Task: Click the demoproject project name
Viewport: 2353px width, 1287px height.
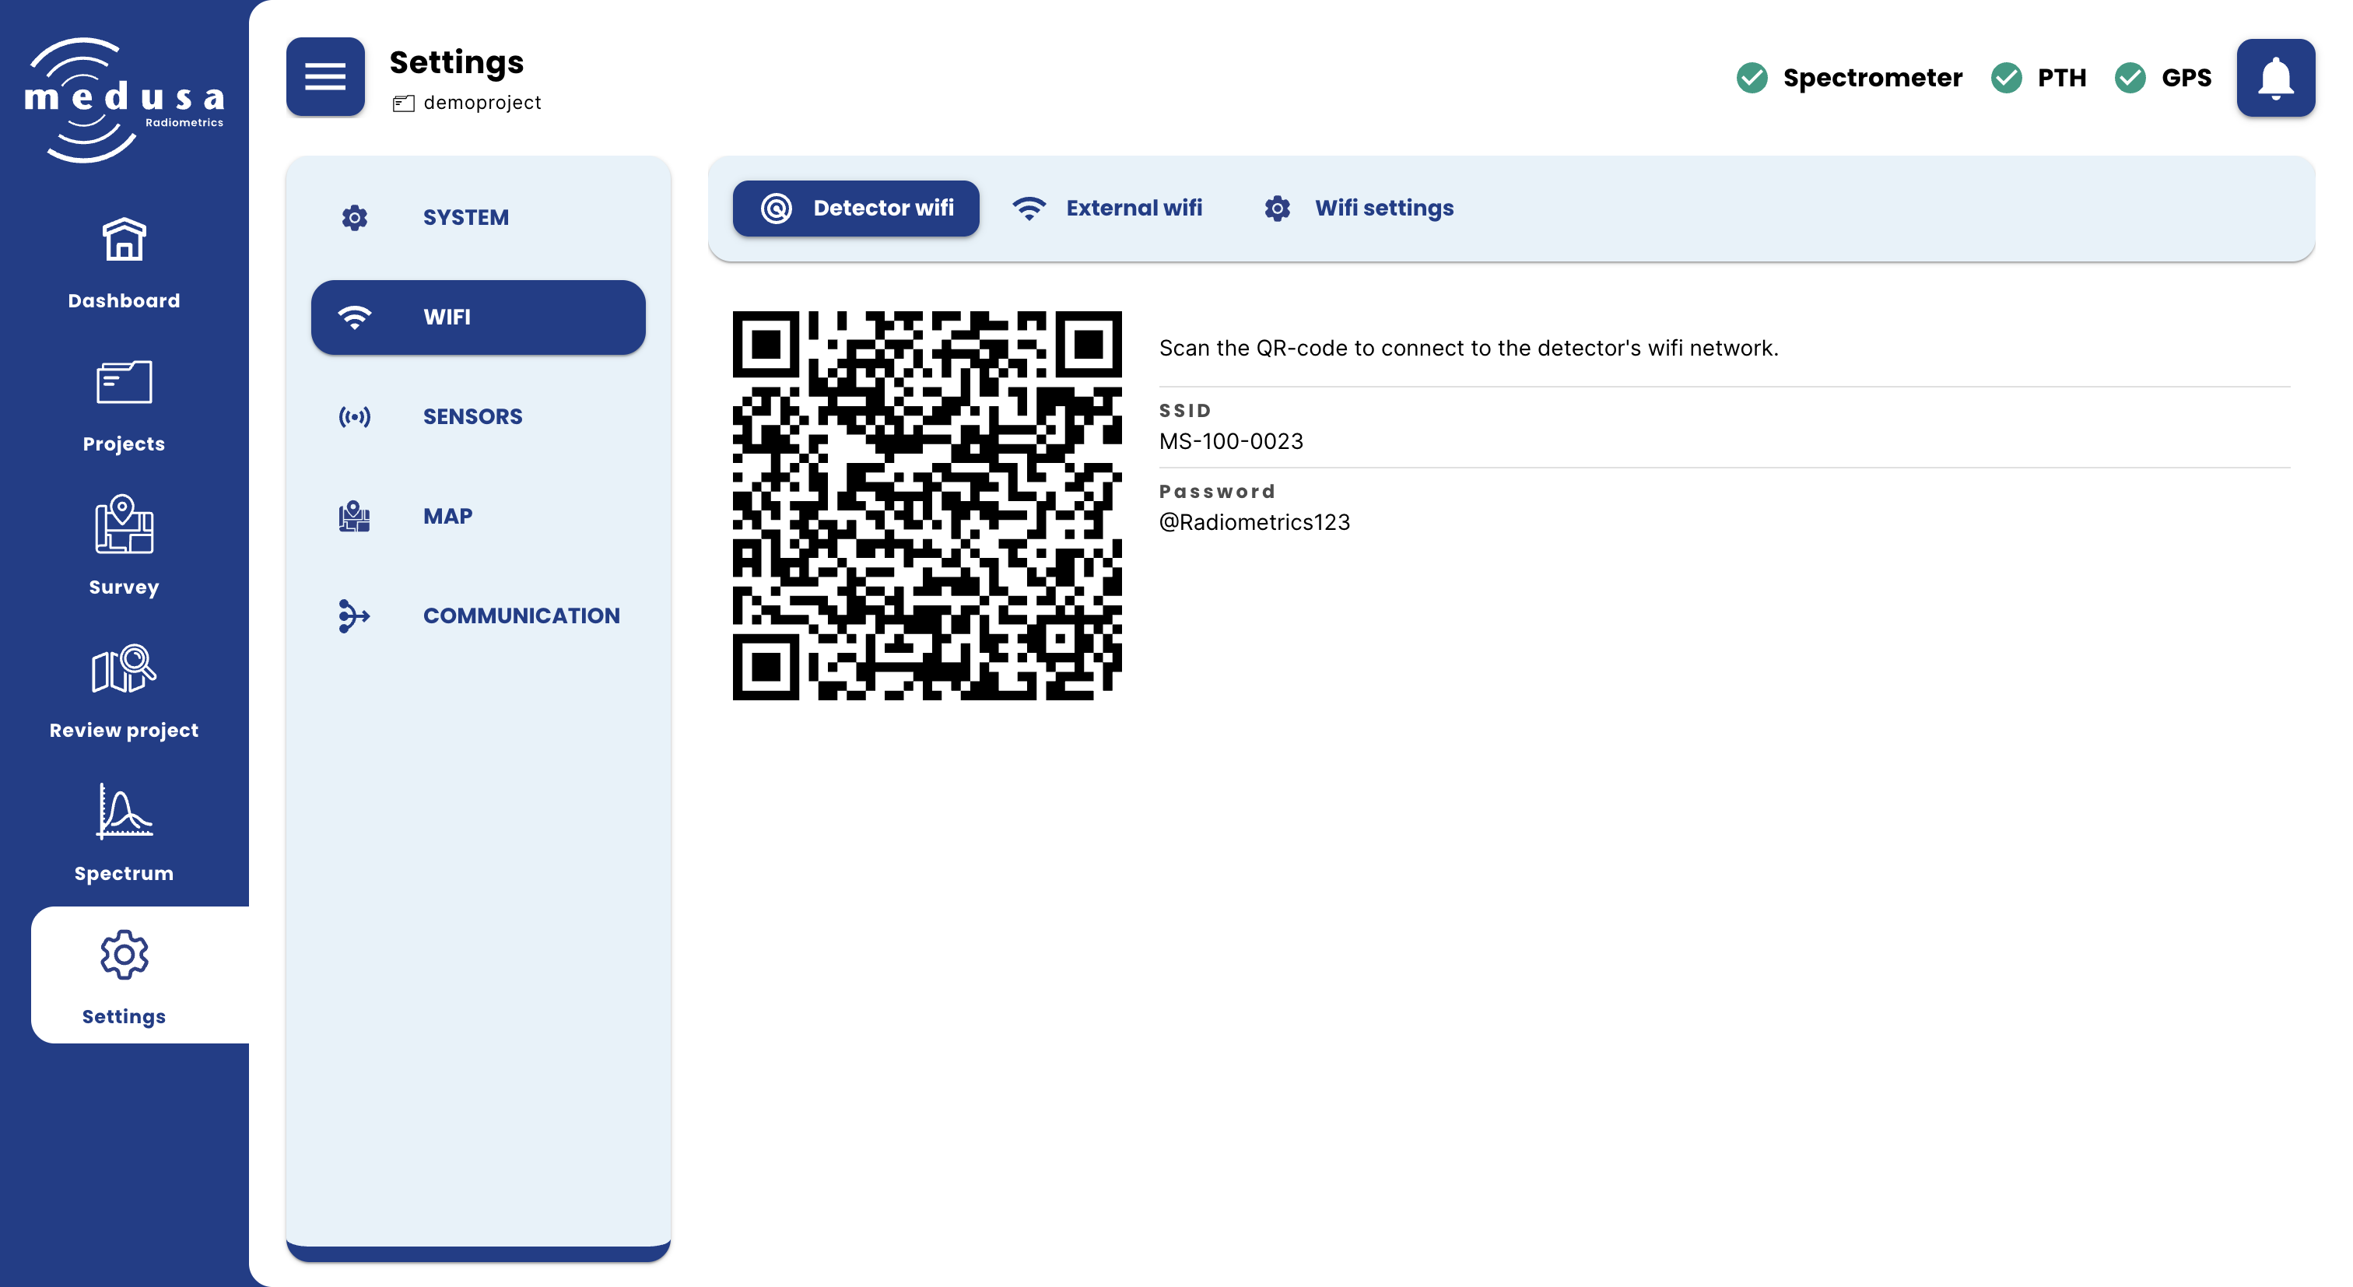Action: point(482,103)
